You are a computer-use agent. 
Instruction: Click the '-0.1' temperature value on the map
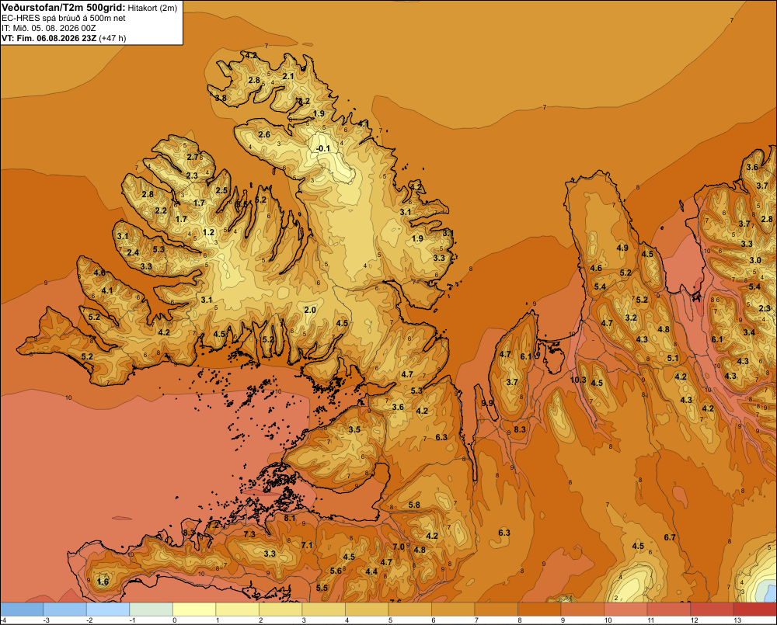[322, 148]
